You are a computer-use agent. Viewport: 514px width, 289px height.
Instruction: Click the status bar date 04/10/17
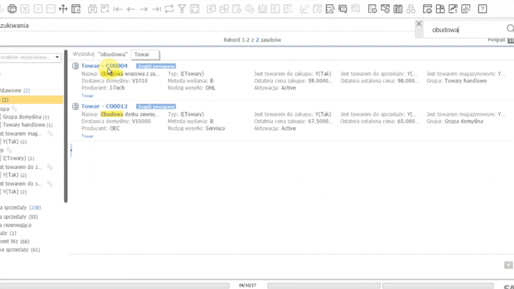point(248,285)
